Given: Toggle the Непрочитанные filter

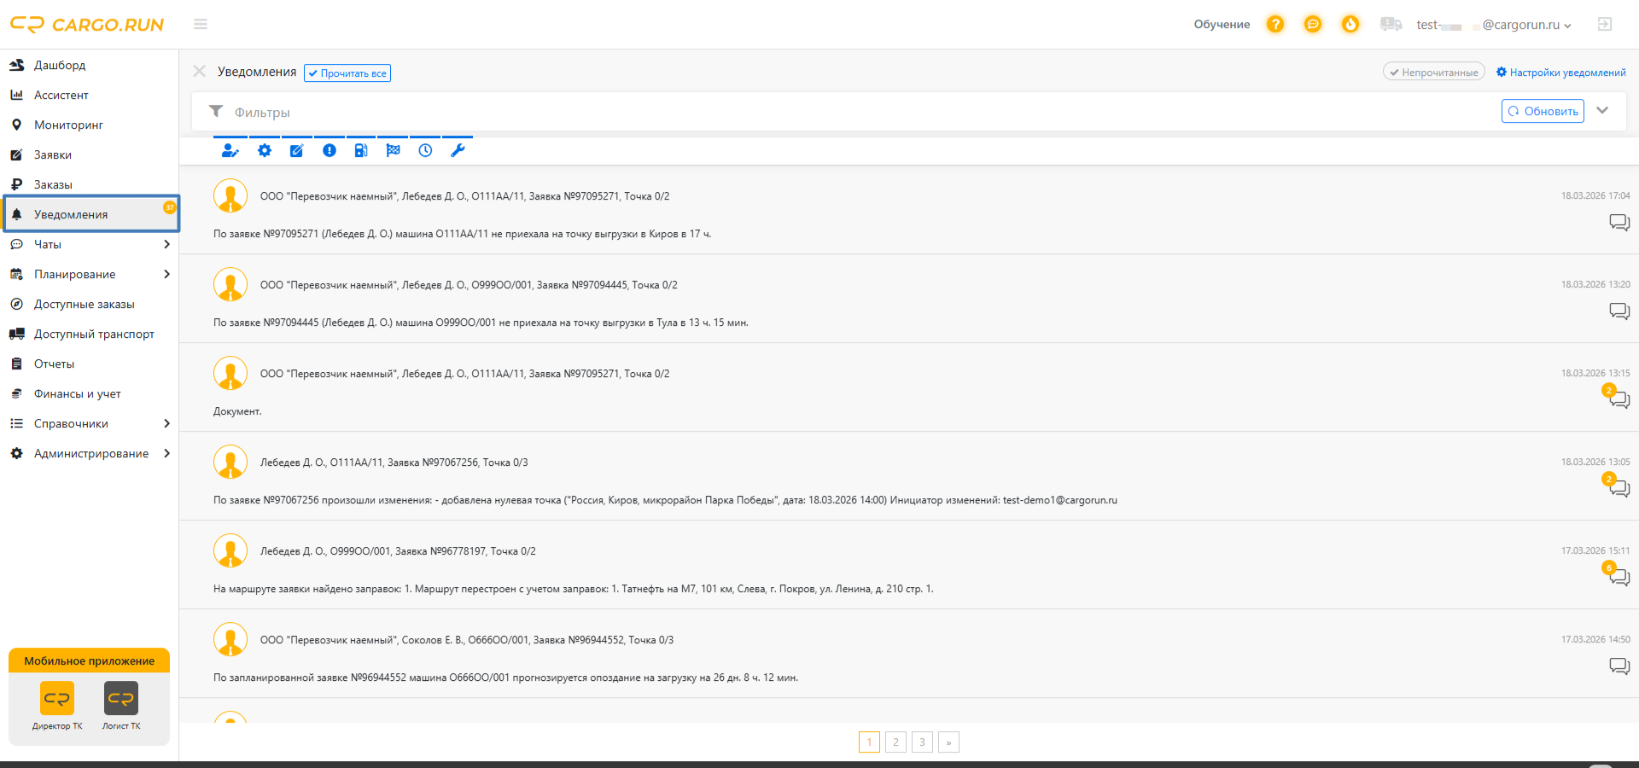Looking at the screenshot, I should (x=1434, y=73).
